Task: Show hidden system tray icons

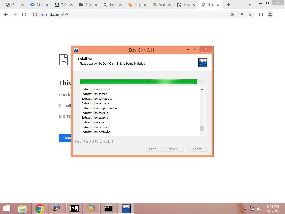Action: pos(245,209)
